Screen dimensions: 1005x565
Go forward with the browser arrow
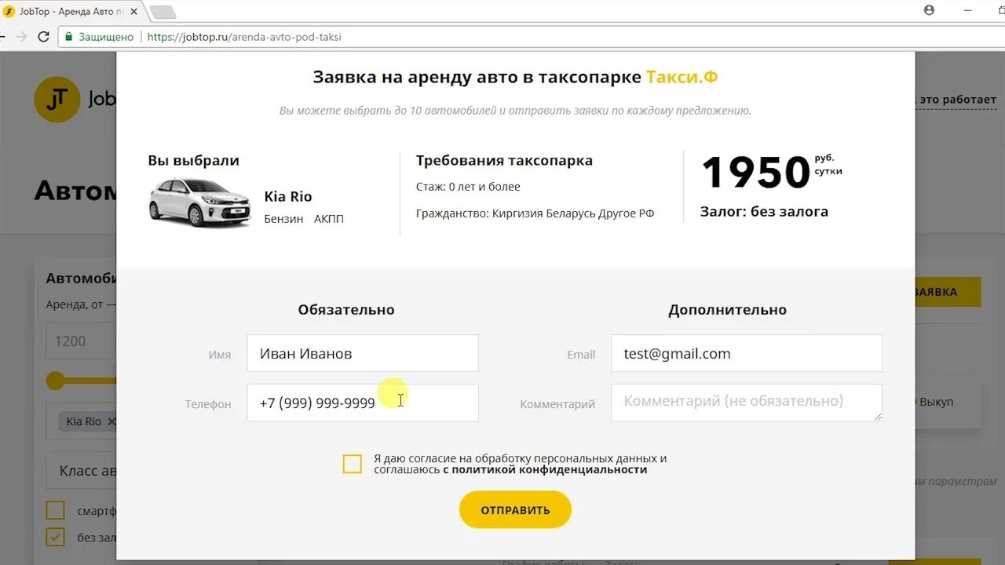(x=21, y=37)
